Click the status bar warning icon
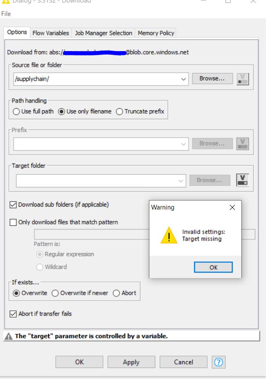Viewport: 266px width, 379px height. point(9,336)
